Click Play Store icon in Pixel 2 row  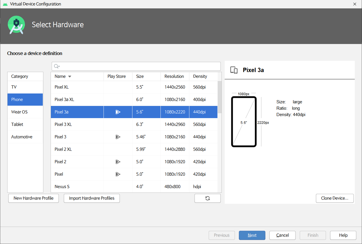click(118, 162)
